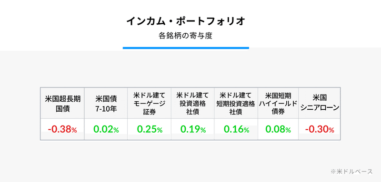Select the 0.19% contribution value
This screenshot has width=381, height=182.
[x=193, y=129]
